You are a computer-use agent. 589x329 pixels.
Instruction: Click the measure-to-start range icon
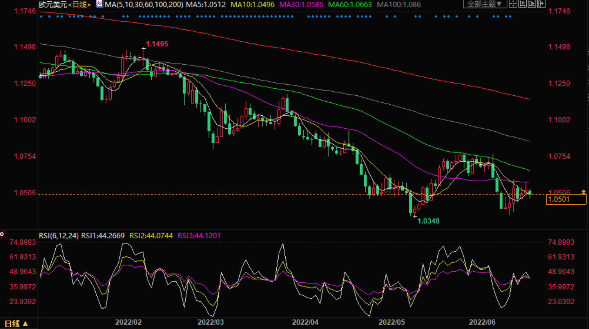[x=522, y=4]
